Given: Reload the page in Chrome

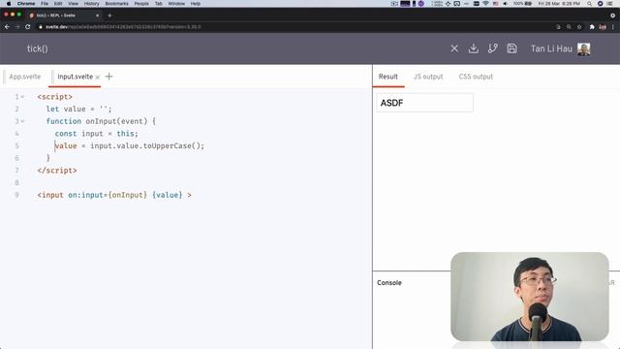Looking at the screenshot, I should click(28, 27).
